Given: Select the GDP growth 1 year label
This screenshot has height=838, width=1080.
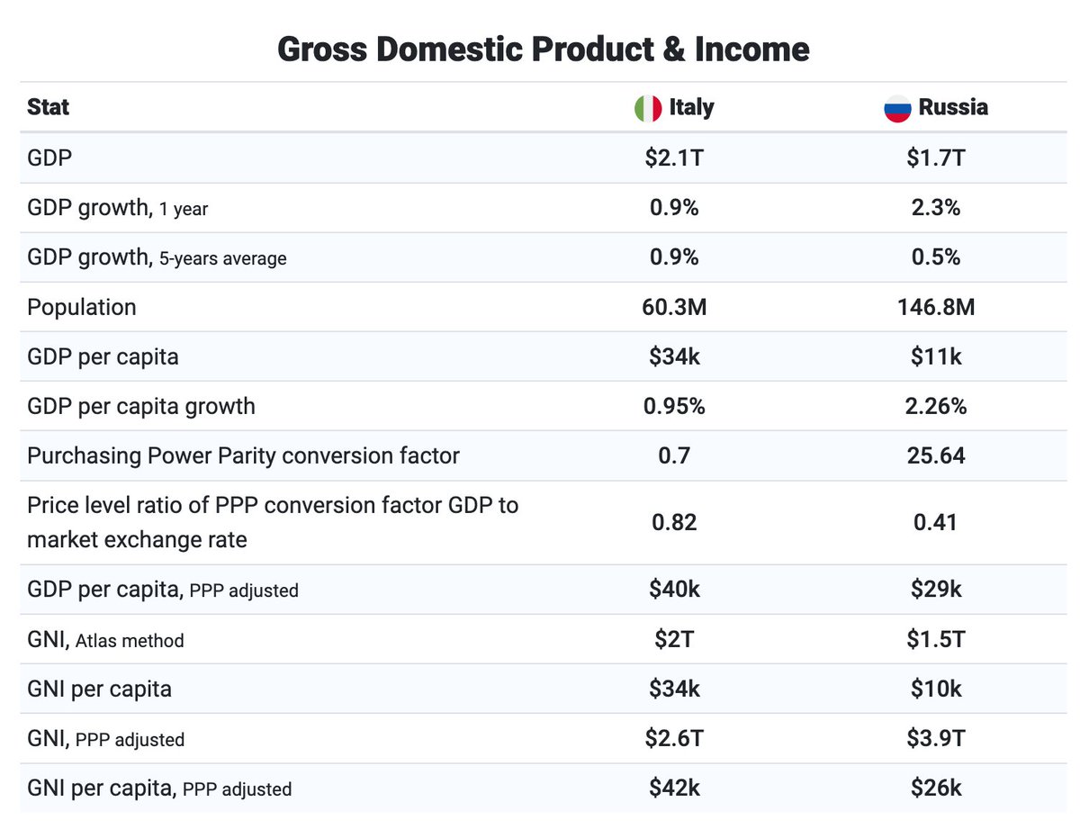Looking at the screenshot, I should click(x=118, y=208).
